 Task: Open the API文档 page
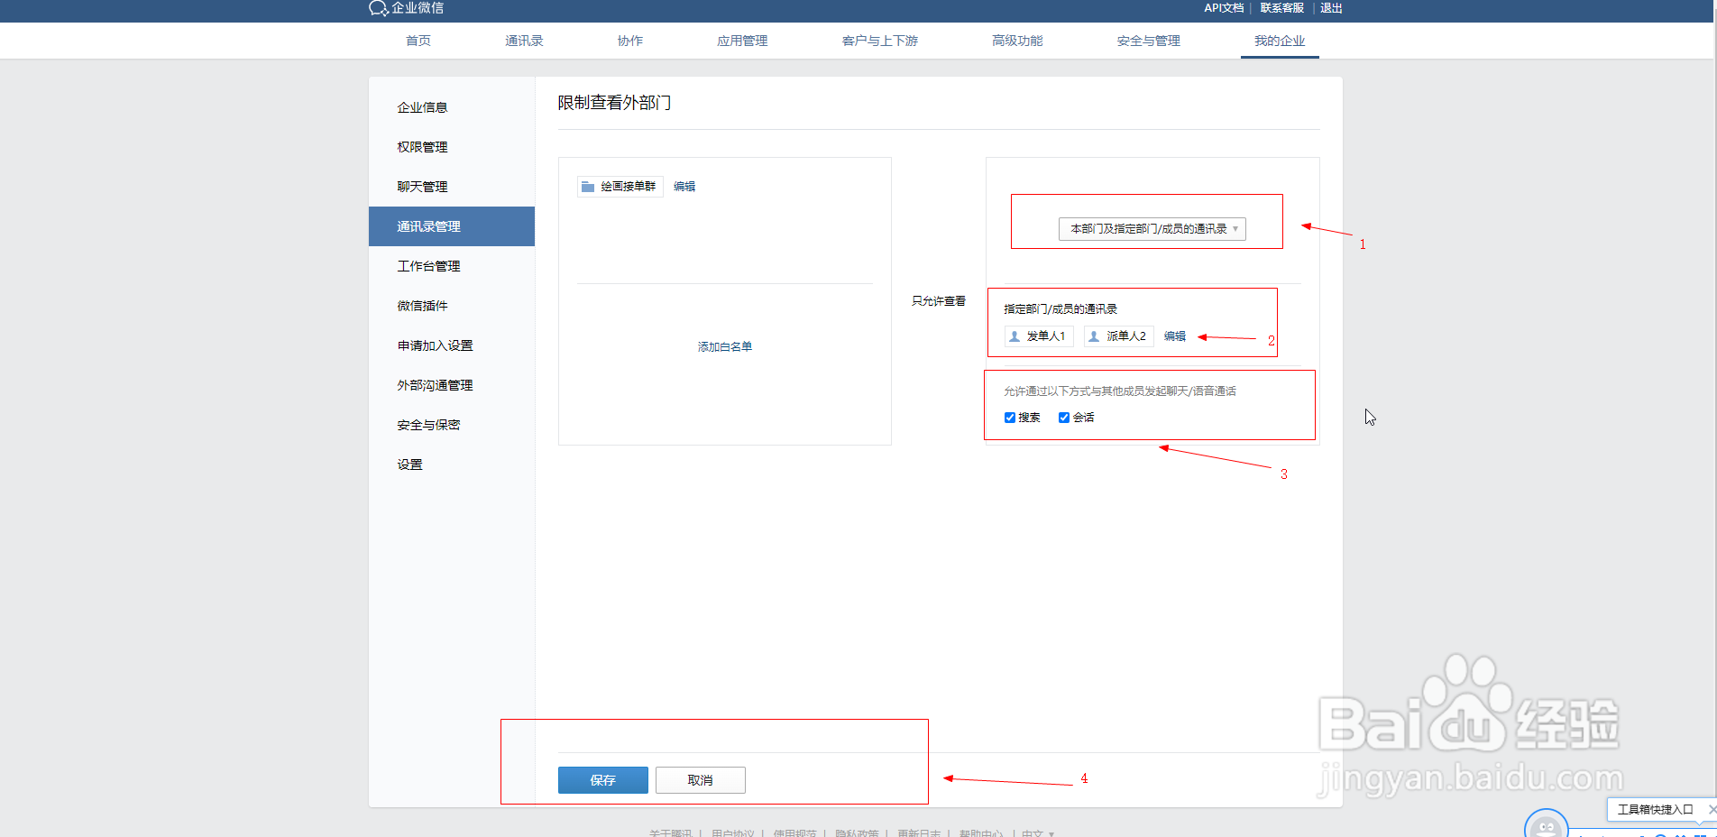pos(1224,8)
